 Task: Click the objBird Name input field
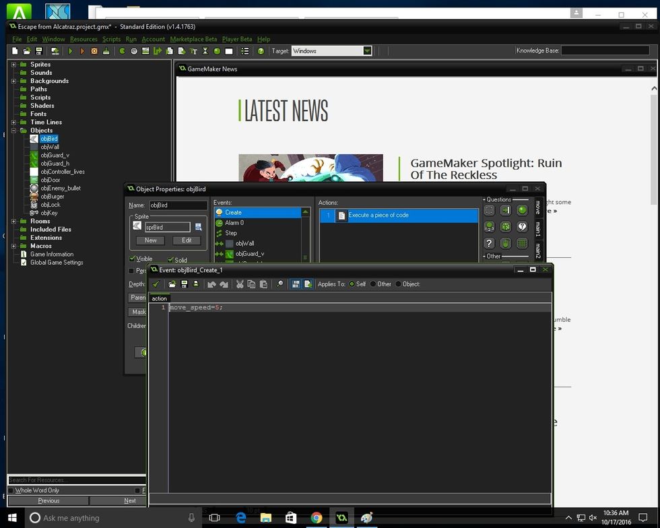178,205
